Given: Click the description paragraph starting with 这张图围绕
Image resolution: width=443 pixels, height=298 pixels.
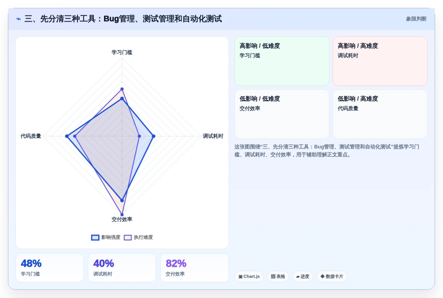Looking at the screenshot, I should tap(327, 150).
